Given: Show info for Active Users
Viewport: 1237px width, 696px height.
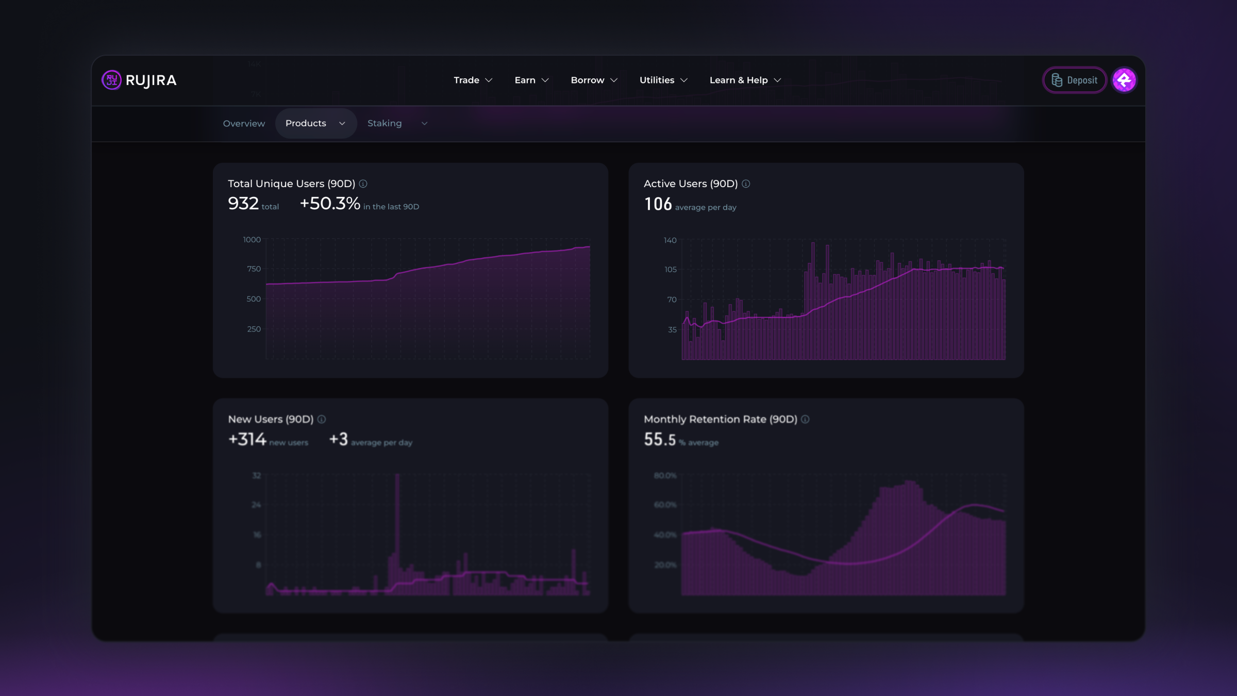Looking at the screenshot, I should pyautogui.click(x=746, y=184).
